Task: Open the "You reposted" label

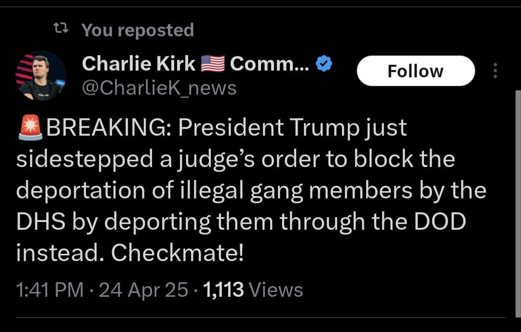Action: point(137,30)
